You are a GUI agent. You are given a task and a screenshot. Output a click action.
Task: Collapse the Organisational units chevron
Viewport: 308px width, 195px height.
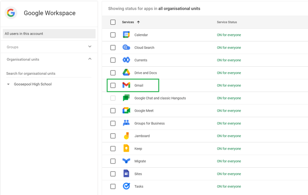90,59
